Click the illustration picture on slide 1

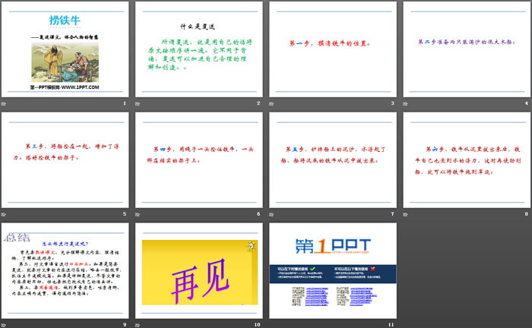65,62
